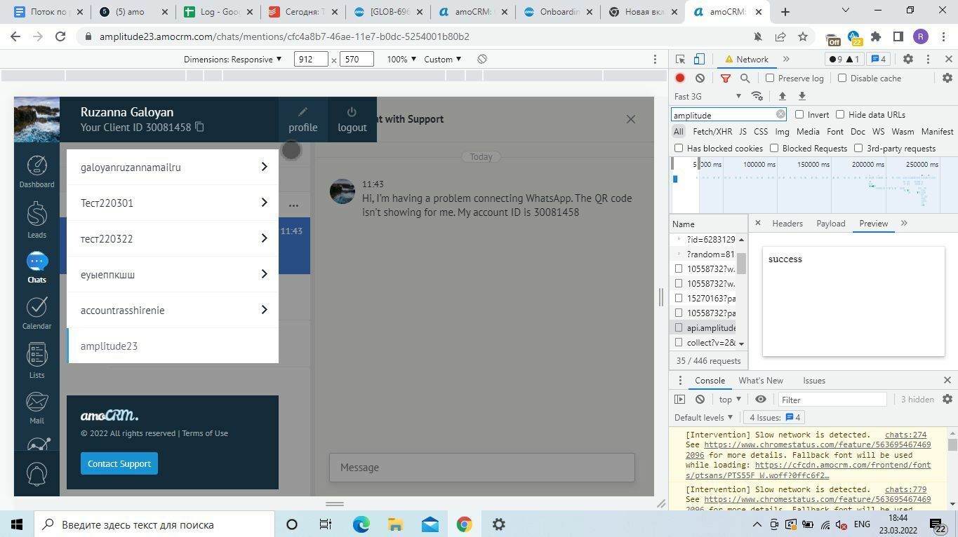The image size is (958, 537).
Task: Open profile with the pencil icon
Action: tap(302, 119)
